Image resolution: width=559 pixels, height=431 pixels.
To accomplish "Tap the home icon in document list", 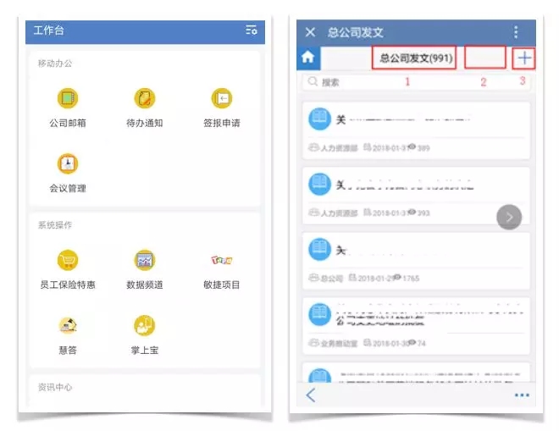I will click(x=308, y=58).
